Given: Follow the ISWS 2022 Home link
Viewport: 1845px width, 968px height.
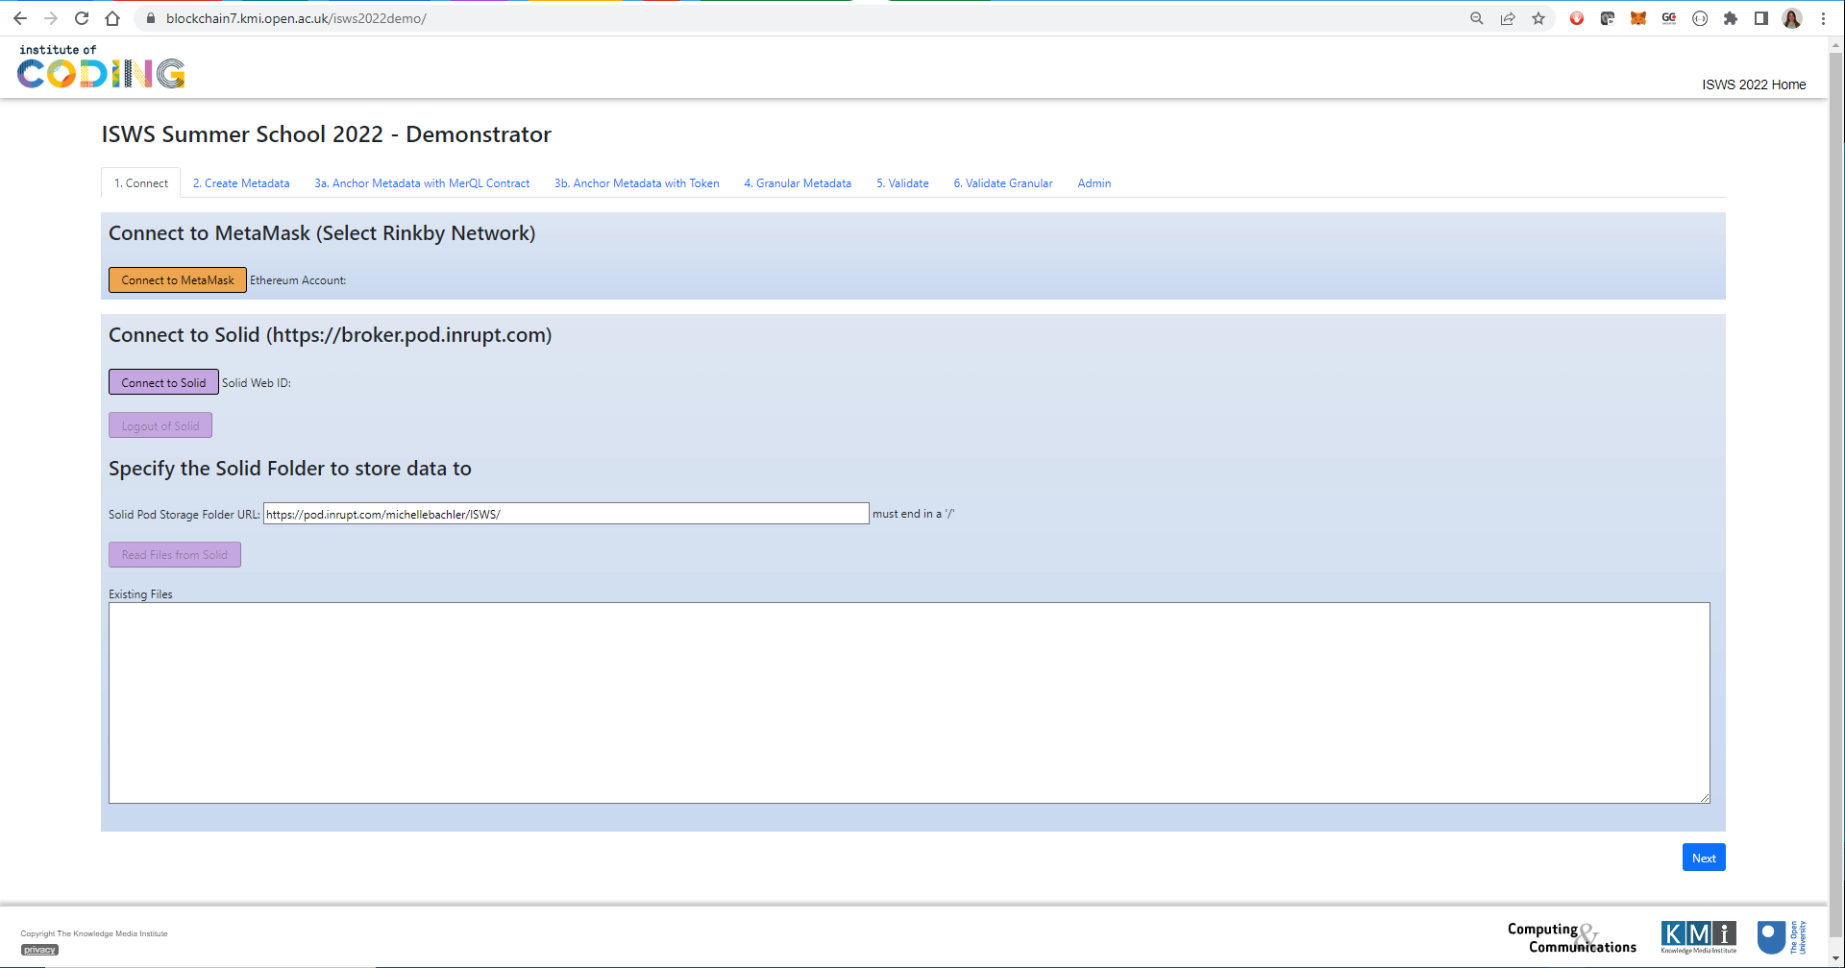Looking at the screenshot, I should click(x=1754, y=85).
